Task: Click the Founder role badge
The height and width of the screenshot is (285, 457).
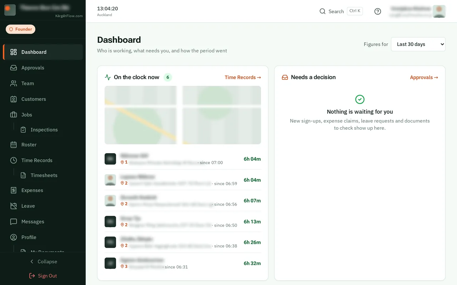Action: pos(20,29)
